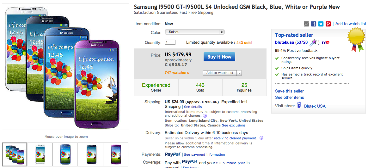The height and width of the screenshot is (168, 368).
Task: Click 'See payment information' link
Action: click(x=205, y=155)
